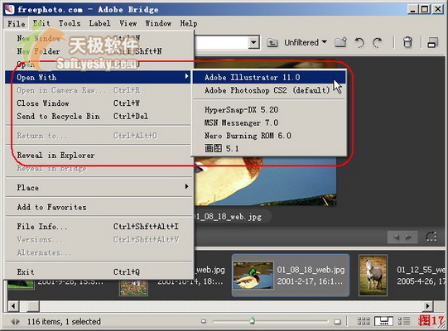
Task: Click right arrow of horizontal scrollbar
Action: click(x=427, y=306)
